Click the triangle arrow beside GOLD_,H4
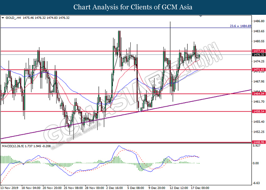266x190 pixels. pos(3,17)
